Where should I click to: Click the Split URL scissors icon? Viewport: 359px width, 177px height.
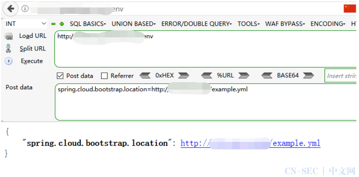coord(9,49)
